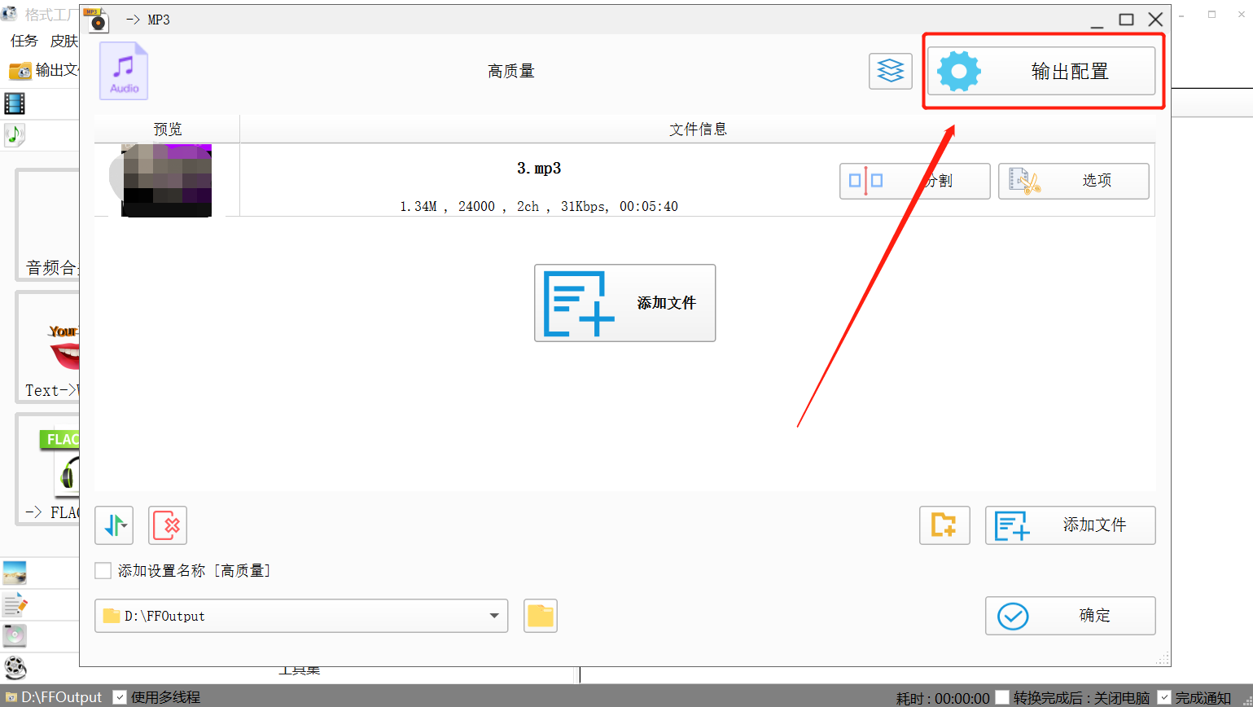This screenshot has width=1253, height=707.
Task: Open the 输出配置 output settings button
Action: [x=1041, y=71]
